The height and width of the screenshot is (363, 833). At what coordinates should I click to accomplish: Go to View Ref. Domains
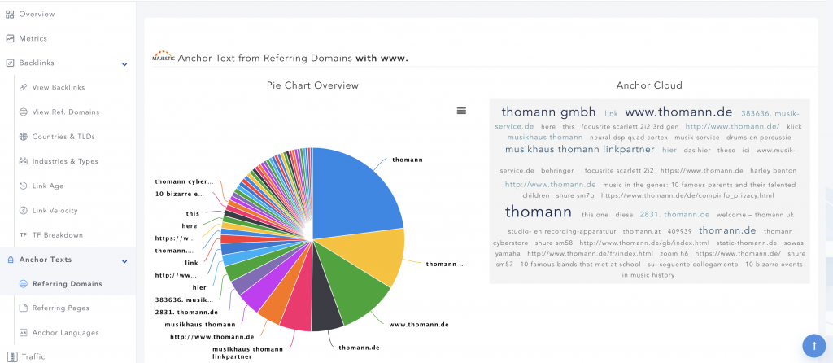pyautogui.click(x=66, y=112)
